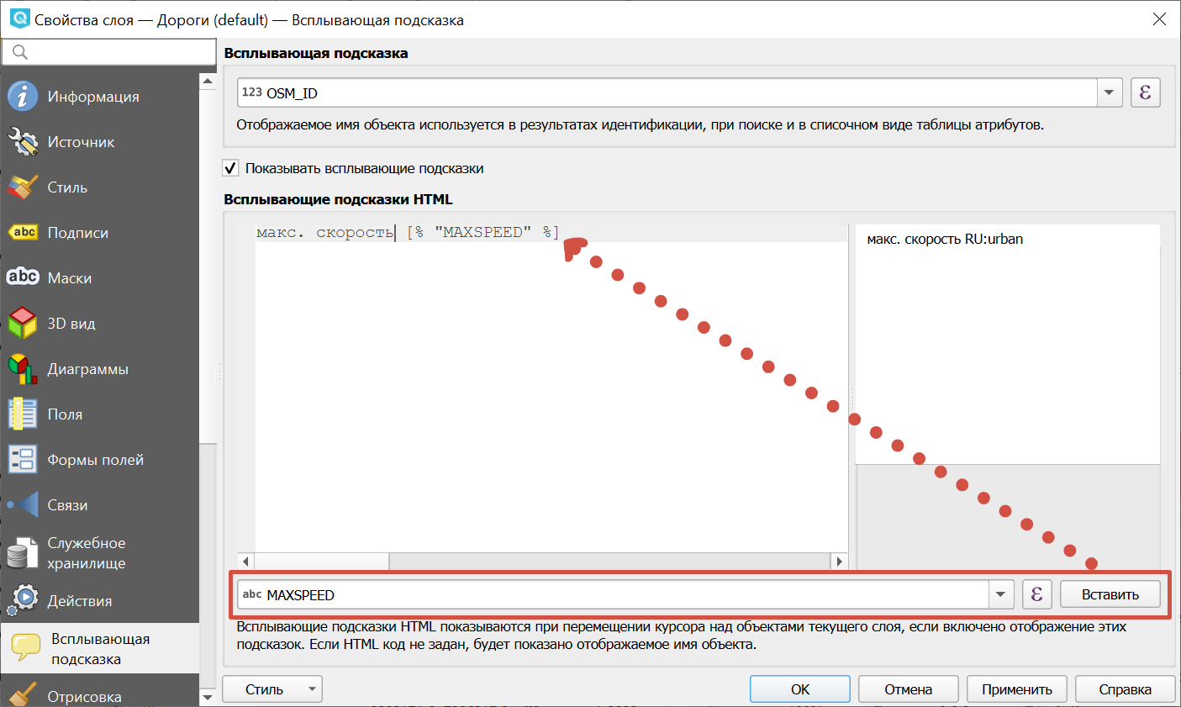
Task: Open the Диаграммы chart icon
Action: click(23, 369)
